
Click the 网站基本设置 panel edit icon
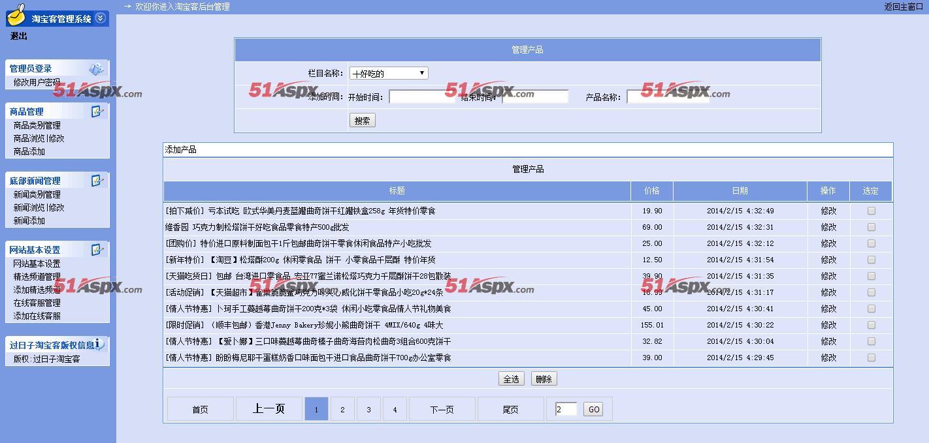coord(97,250)
